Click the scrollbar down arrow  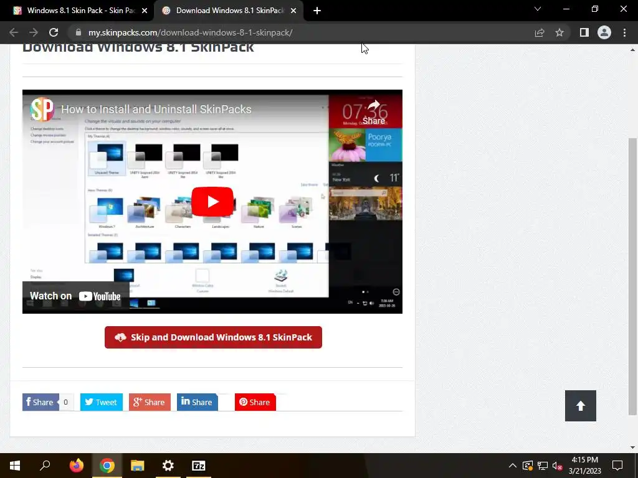tap(632, 448)
